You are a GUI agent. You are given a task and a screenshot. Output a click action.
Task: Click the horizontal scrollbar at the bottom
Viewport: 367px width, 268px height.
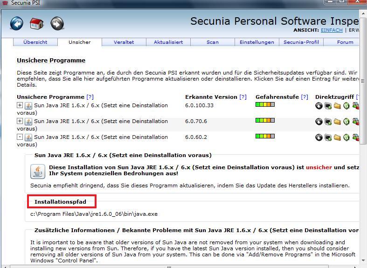click(x=169, y=267)
